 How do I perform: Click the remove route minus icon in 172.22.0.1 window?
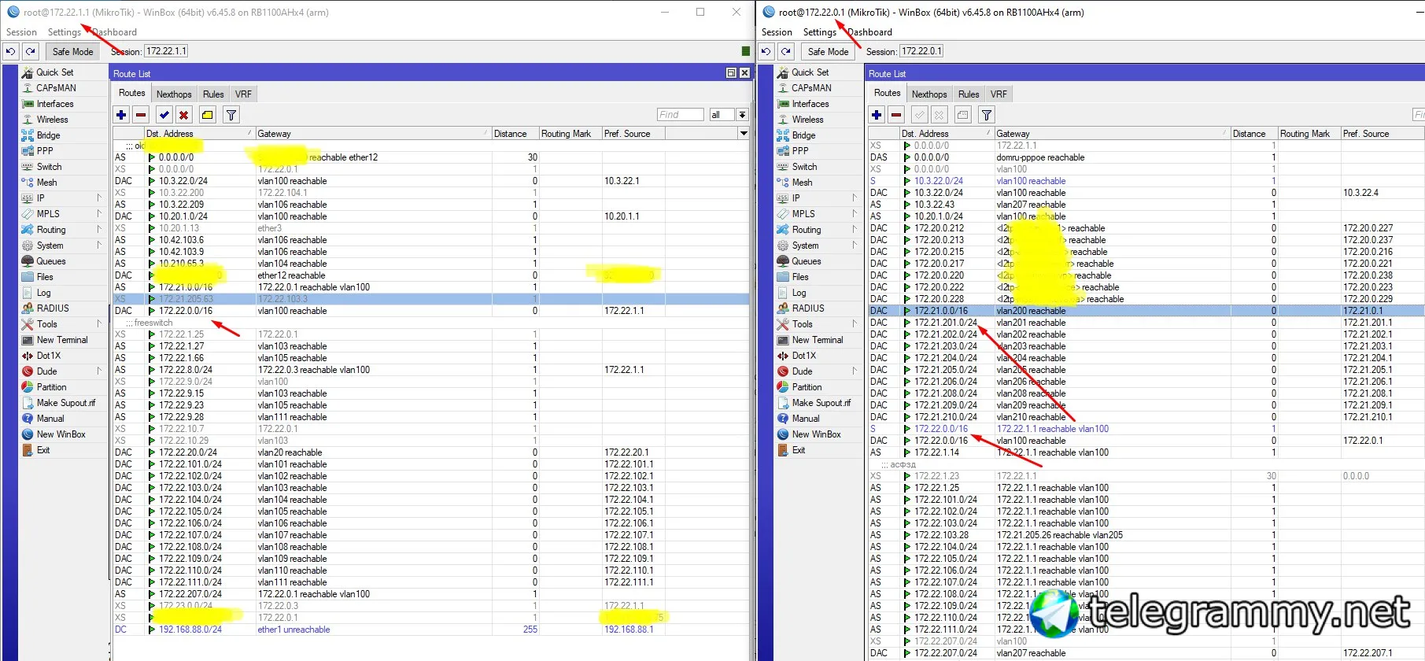pos(896,115)
